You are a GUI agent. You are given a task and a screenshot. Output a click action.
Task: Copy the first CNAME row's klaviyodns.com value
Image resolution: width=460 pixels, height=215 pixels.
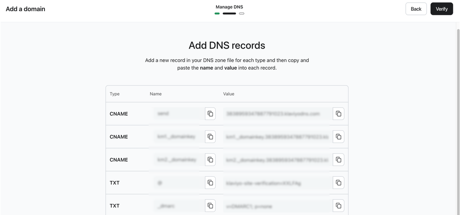click(x=338, y=114)
